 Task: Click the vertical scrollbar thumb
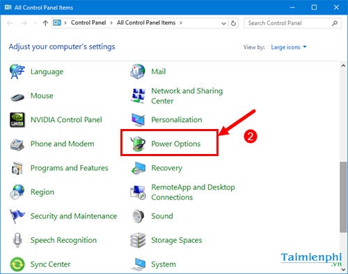[343, 197]
